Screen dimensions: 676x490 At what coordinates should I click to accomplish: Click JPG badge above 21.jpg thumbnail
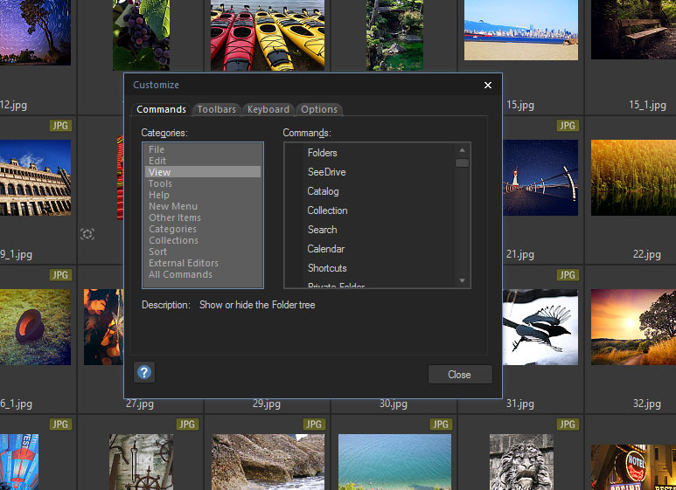pos(568,125)
